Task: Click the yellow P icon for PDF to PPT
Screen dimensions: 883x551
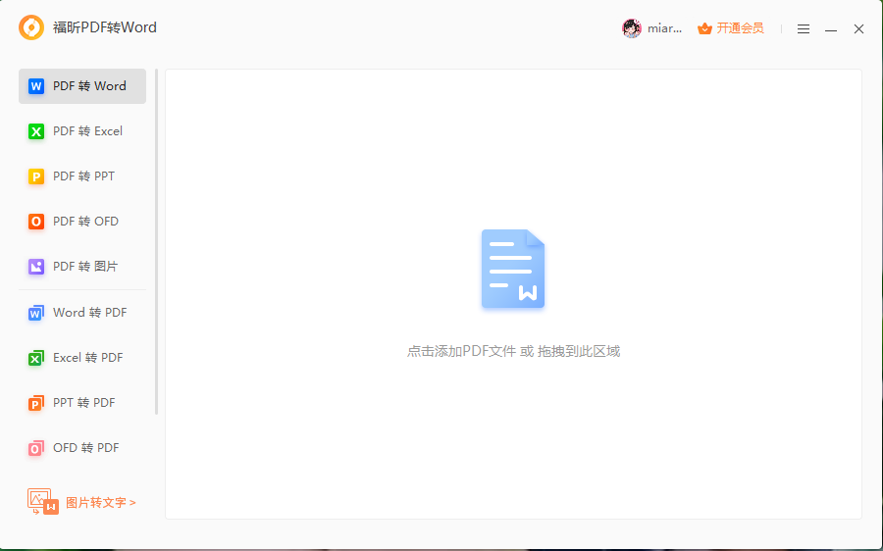Action: point(36,176)
